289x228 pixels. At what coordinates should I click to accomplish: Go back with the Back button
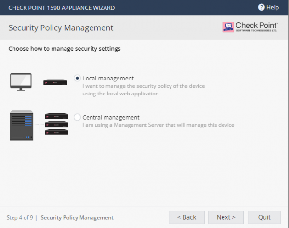186,217
